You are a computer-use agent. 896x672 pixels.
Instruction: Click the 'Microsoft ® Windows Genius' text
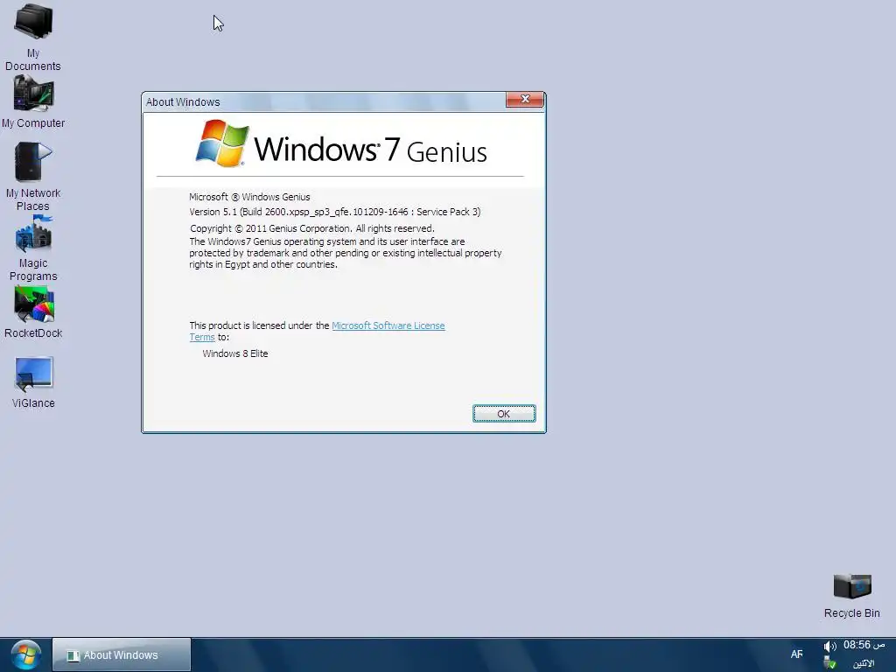coord(249,197)
